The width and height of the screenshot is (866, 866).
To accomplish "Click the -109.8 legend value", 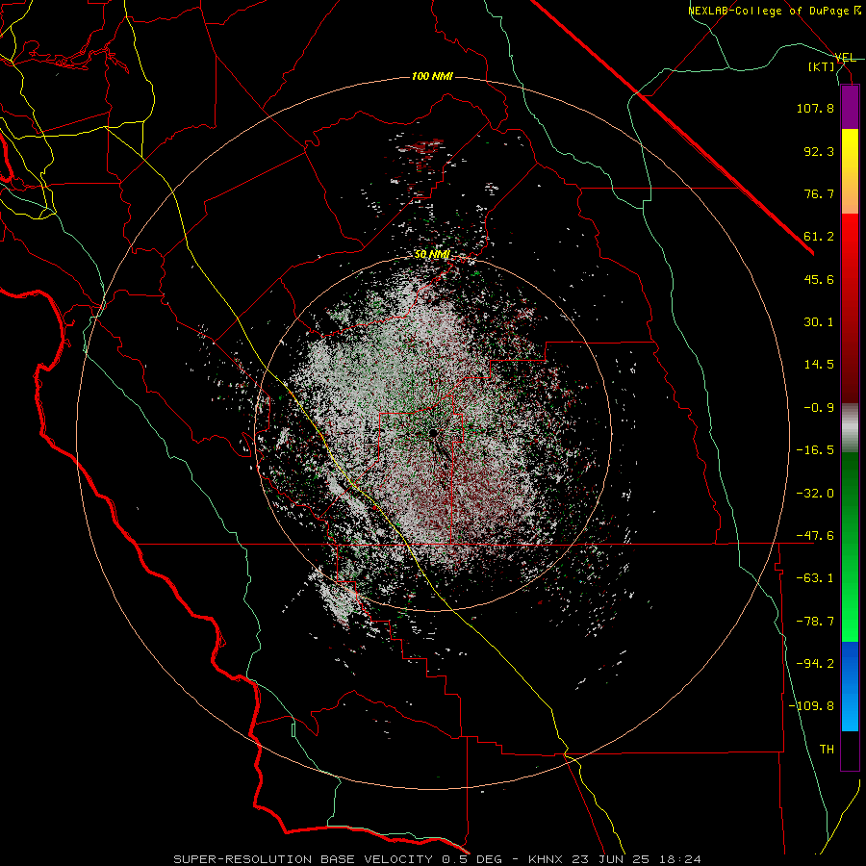I will point(811,706).
